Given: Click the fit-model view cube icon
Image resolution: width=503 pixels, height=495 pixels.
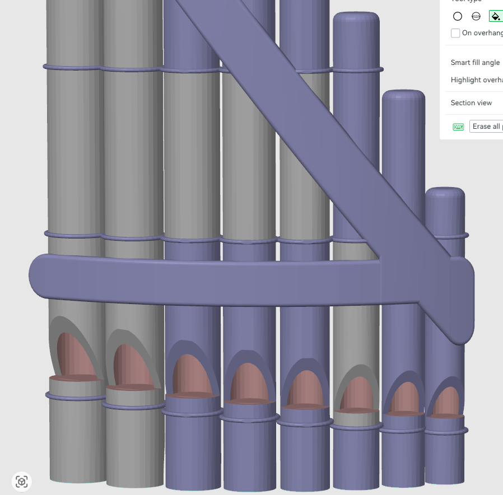Looking at the screenshot, I should [x=21, y=482].
